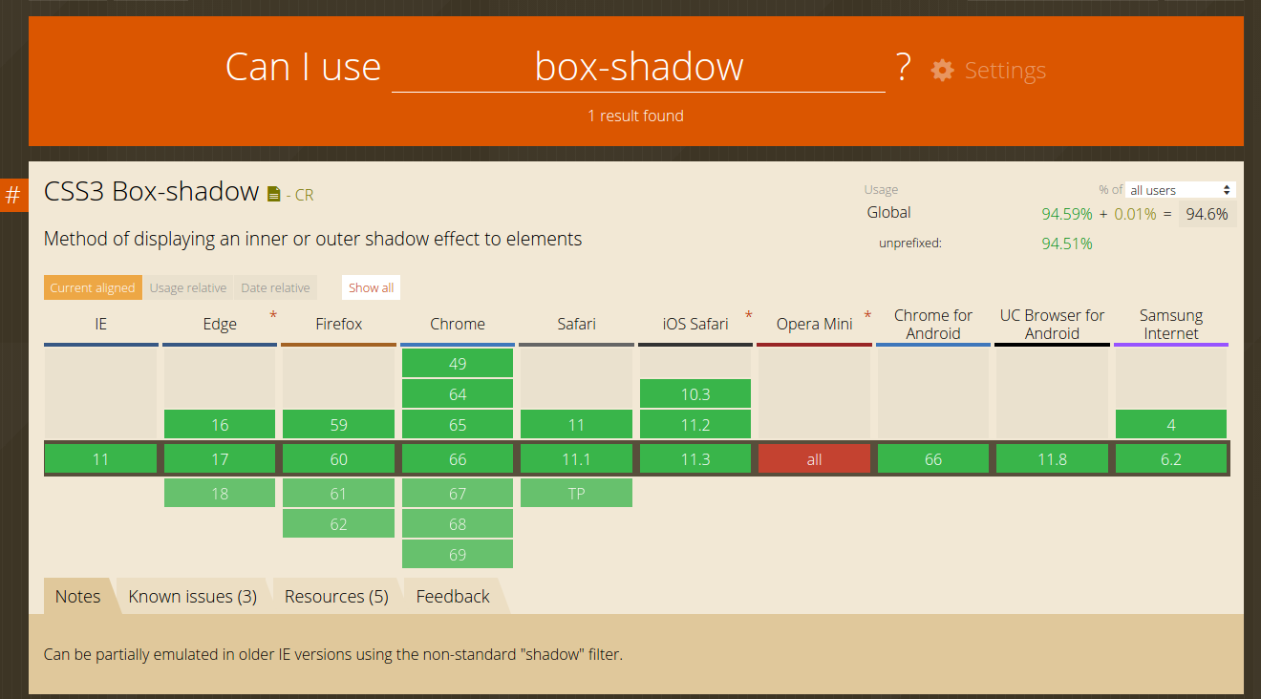
Task: Select the Samsung Internet 4 cell
Action: tap(1171, 425)
